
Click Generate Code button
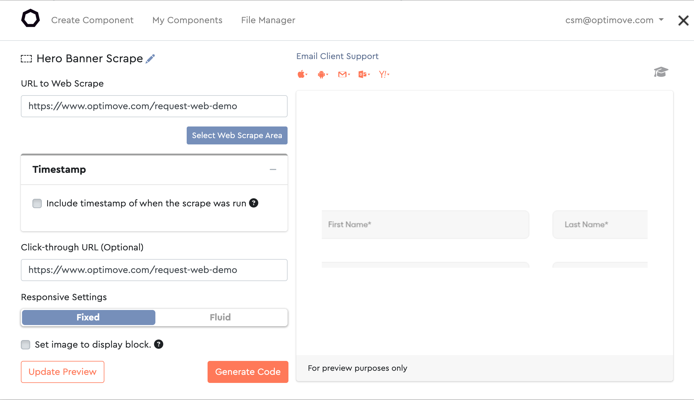tap(248, 372)
